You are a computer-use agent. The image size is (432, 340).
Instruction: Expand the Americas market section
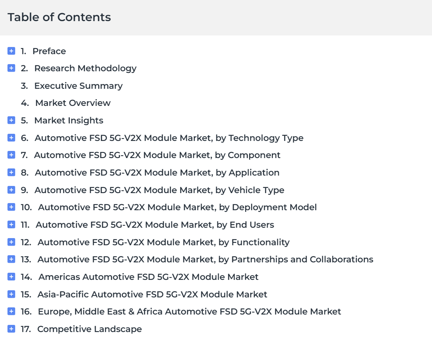point(11,277)
